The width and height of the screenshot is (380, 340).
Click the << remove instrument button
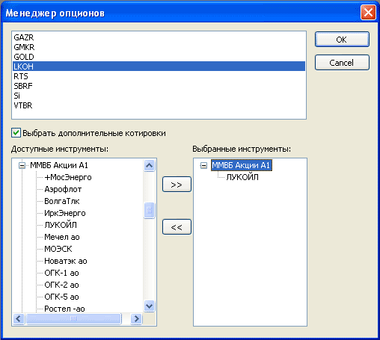[177, 227]
